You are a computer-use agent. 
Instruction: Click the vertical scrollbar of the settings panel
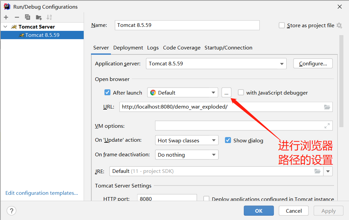tap(341, 81)
